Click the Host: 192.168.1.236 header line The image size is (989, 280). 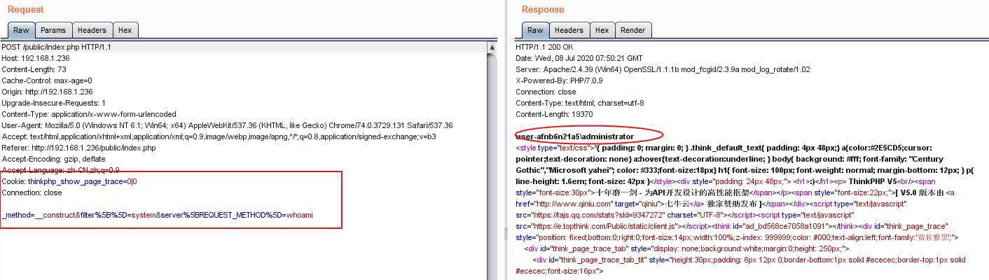coord(36,58)
